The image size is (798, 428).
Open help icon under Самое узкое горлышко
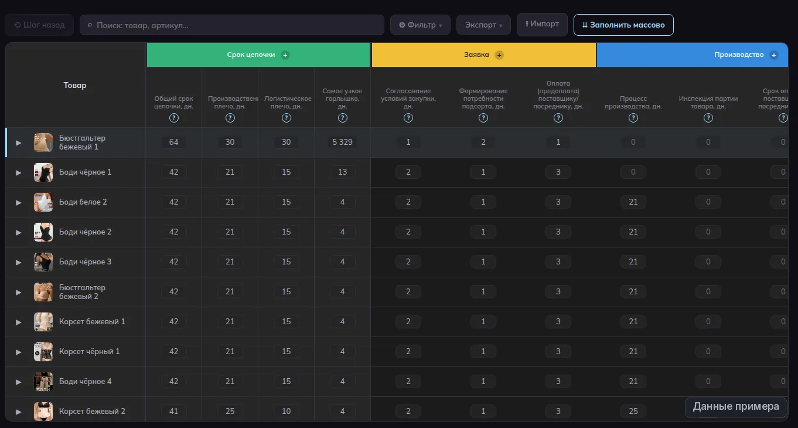pyautogui.click(x=343, y=118)
